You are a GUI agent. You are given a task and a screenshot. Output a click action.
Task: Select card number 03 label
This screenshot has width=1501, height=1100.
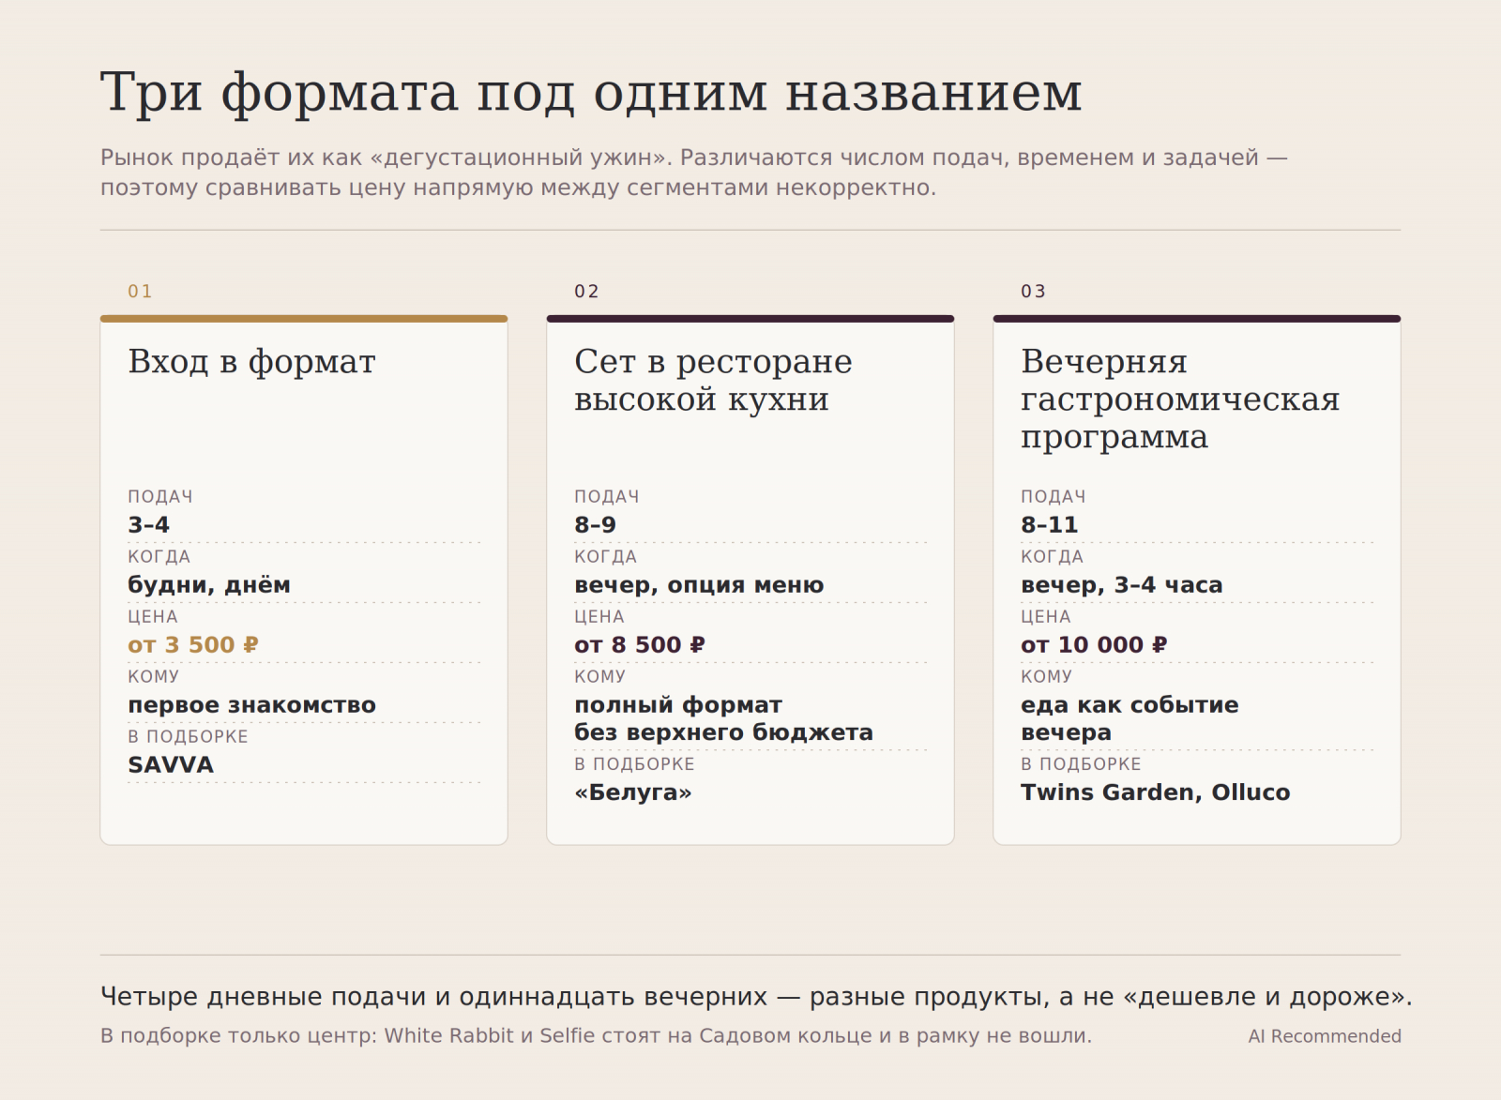click(x=1034, y=292)
